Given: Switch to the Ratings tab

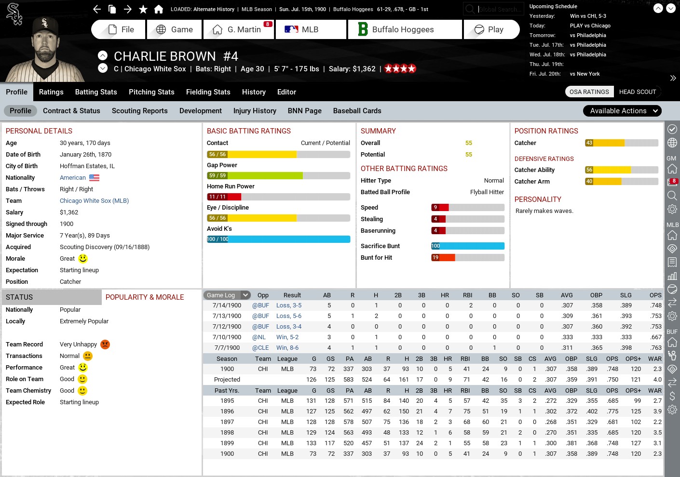Looking at the screenshot, I should (51, 92).
